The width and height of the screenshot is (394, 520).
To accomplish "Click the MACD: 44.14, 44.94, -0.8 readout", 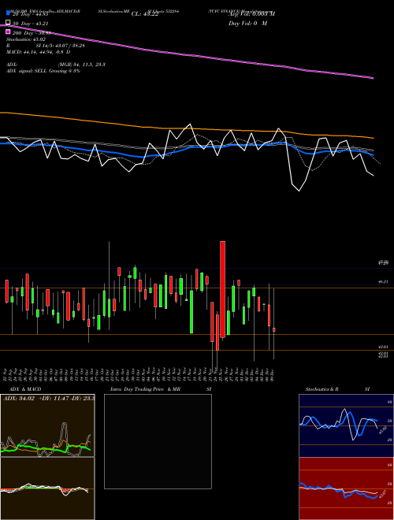I will click(x=39, y=52).
